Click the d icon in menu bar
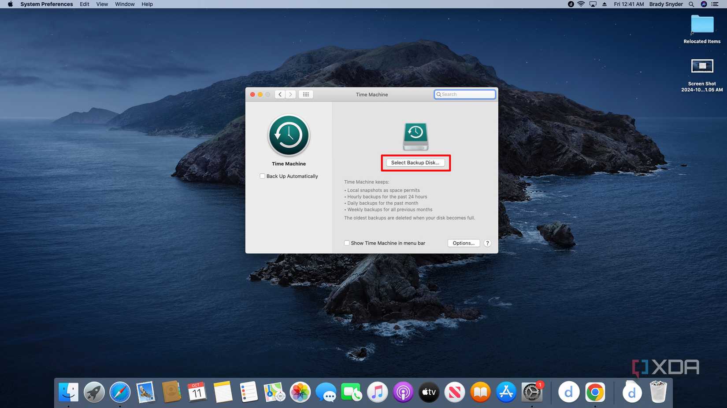The height and width of the screenshot is (408, 727). 571,4
